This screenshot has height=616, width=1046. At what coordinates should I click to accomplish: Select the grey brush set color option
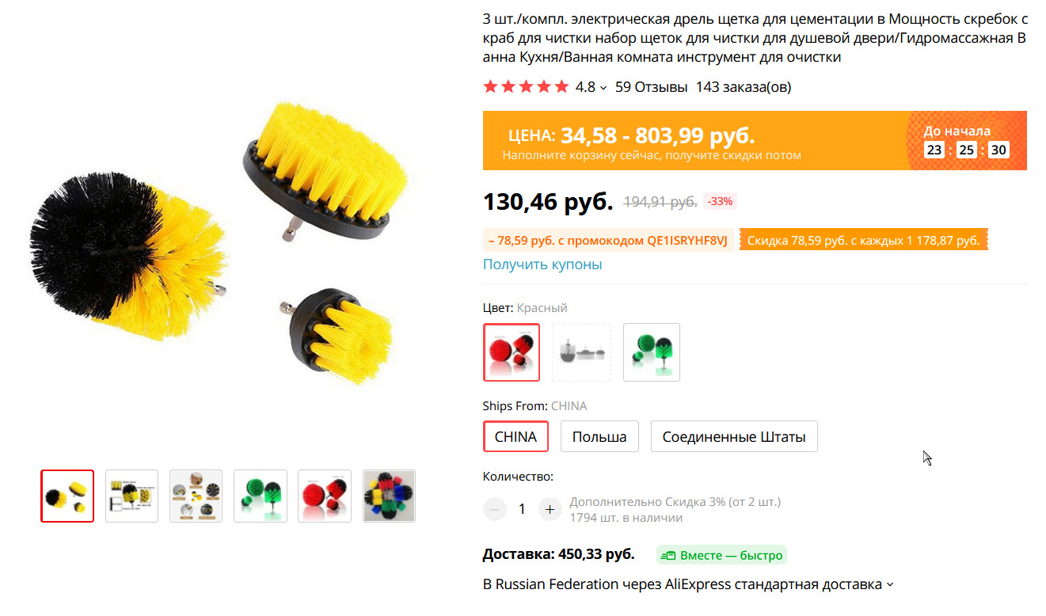click(582, 352)
